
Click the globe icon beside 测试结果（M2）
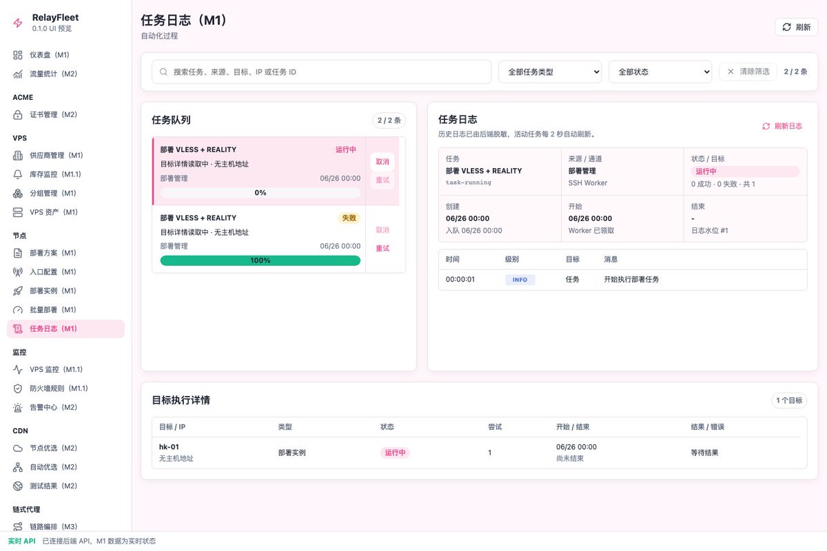pyautogui.click(x=18, y=486)
